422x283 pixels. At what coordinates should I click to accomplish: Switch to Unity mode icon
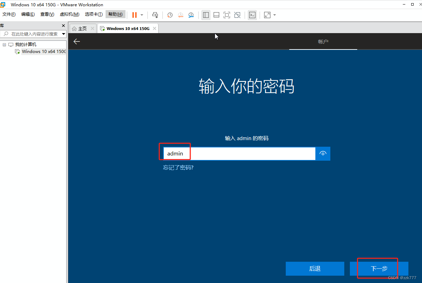(x=237, y=15)
